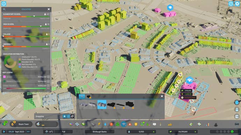The height and width of the screenshot is (135, 241).
Task: Open the Statistics bar chart icon
Action: pyautogui.click(x=207, y=124)
